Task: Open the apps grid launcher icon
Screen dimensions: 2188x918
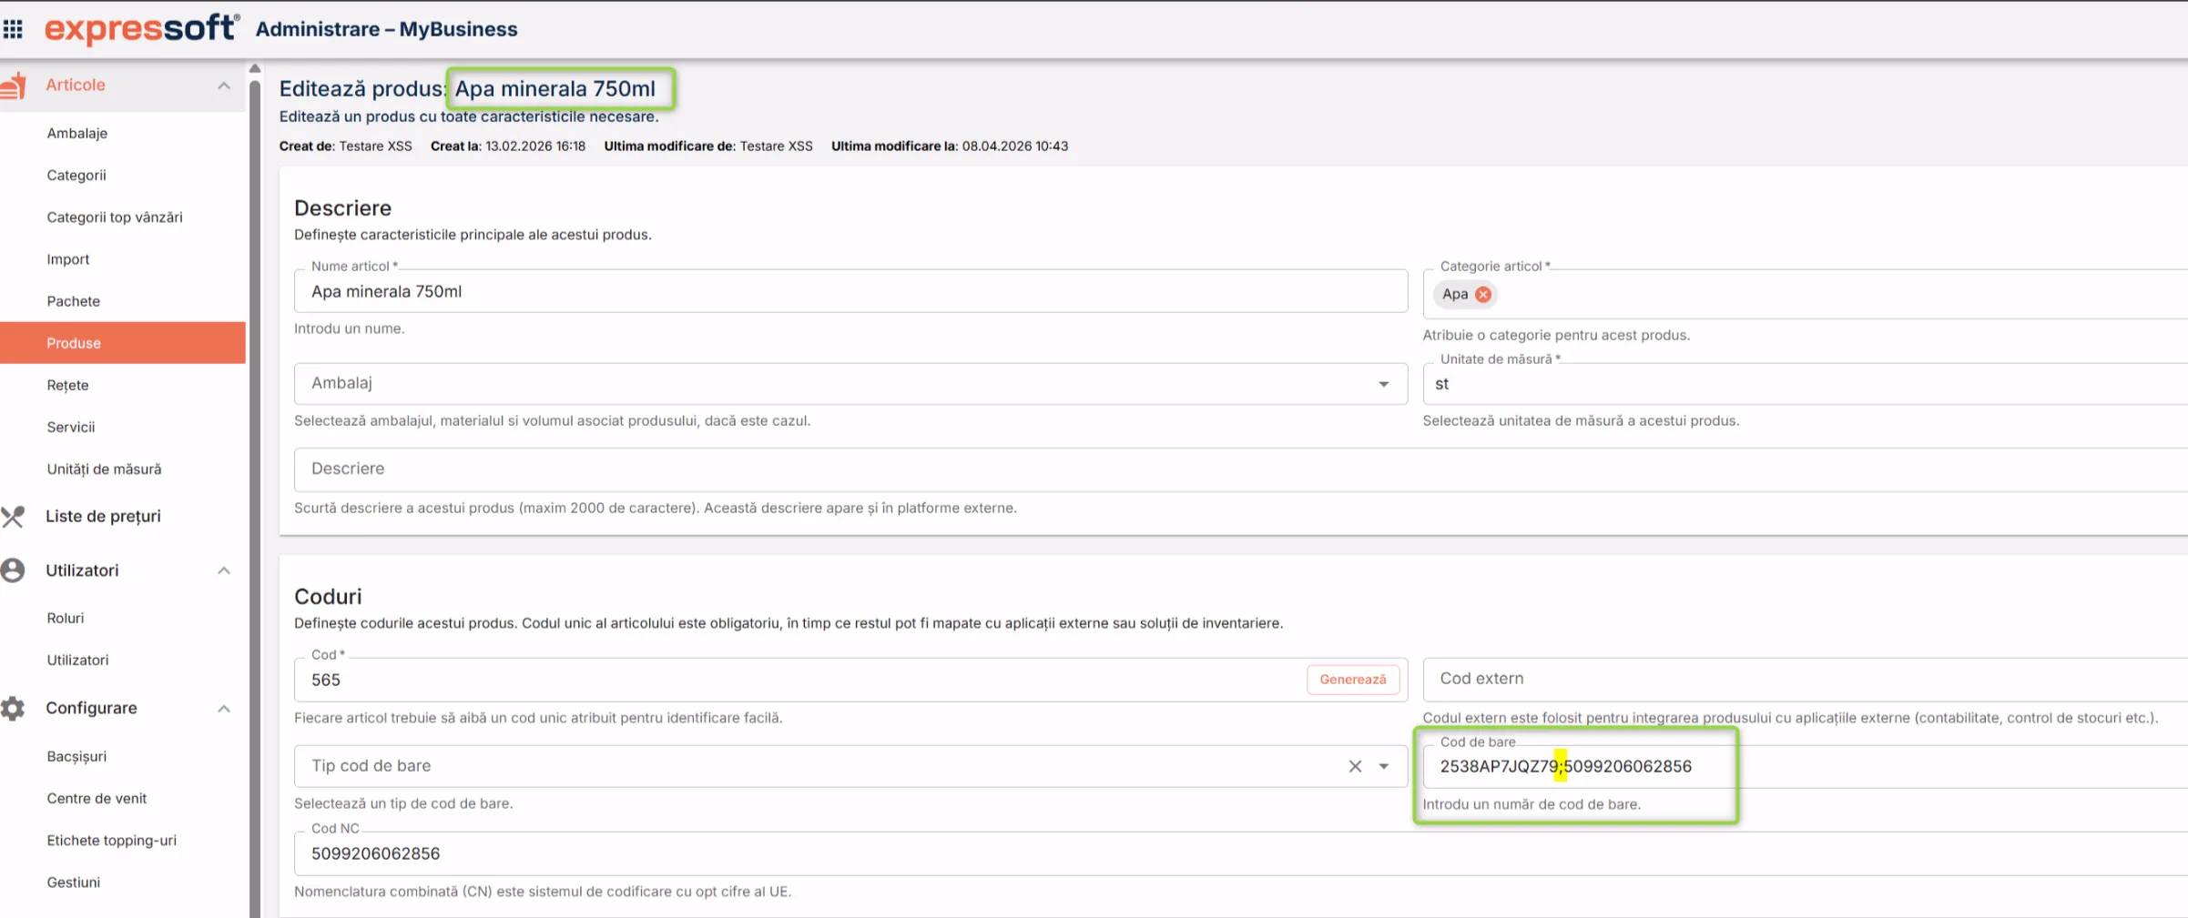Action: (x=13, y=29)
